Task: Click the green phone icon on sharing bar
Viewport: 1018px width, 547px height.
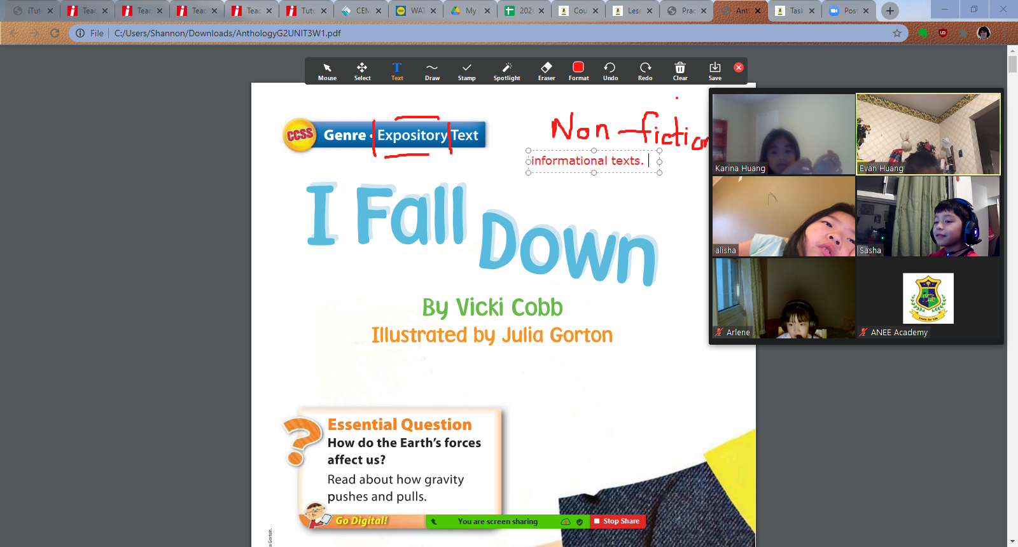Action: (x=434, y=522)
